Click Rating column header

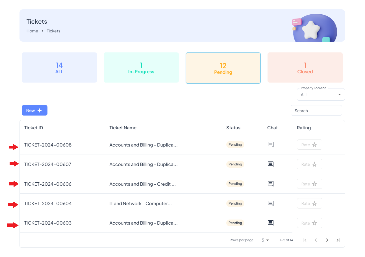(x=304, y=128)
